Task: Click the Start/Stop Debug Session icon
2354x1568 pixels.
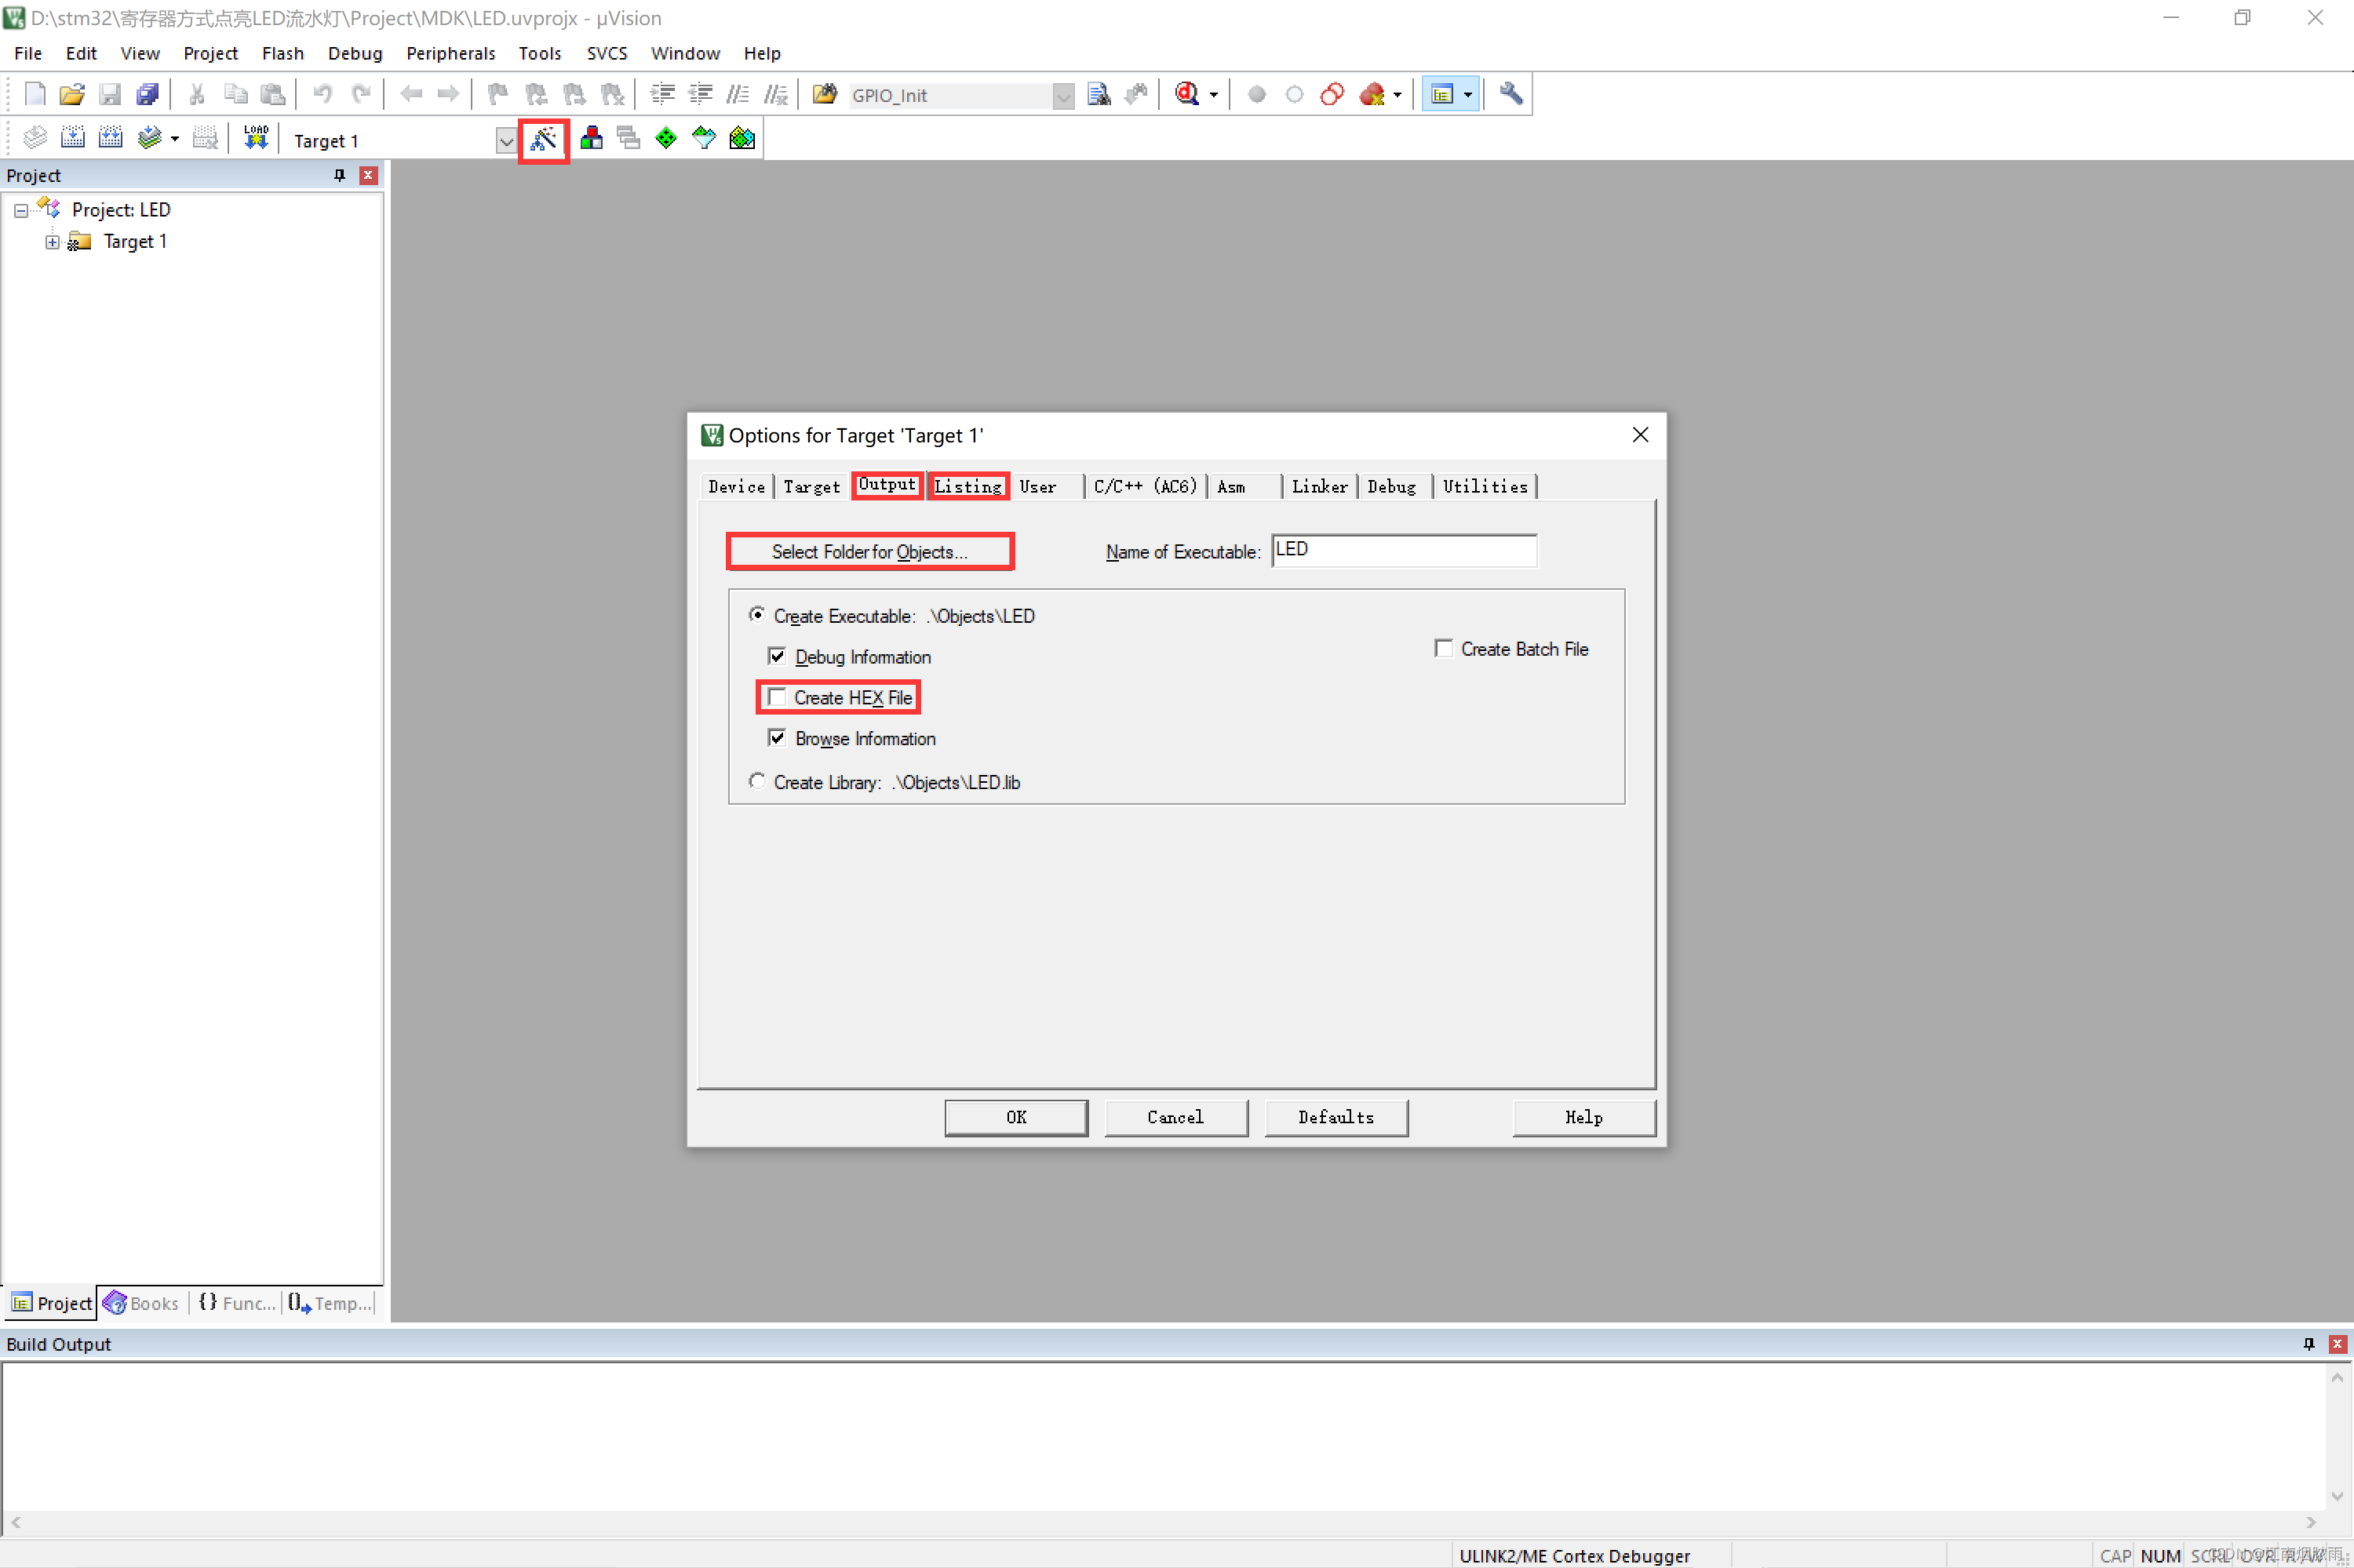Action: [1187, 94]
